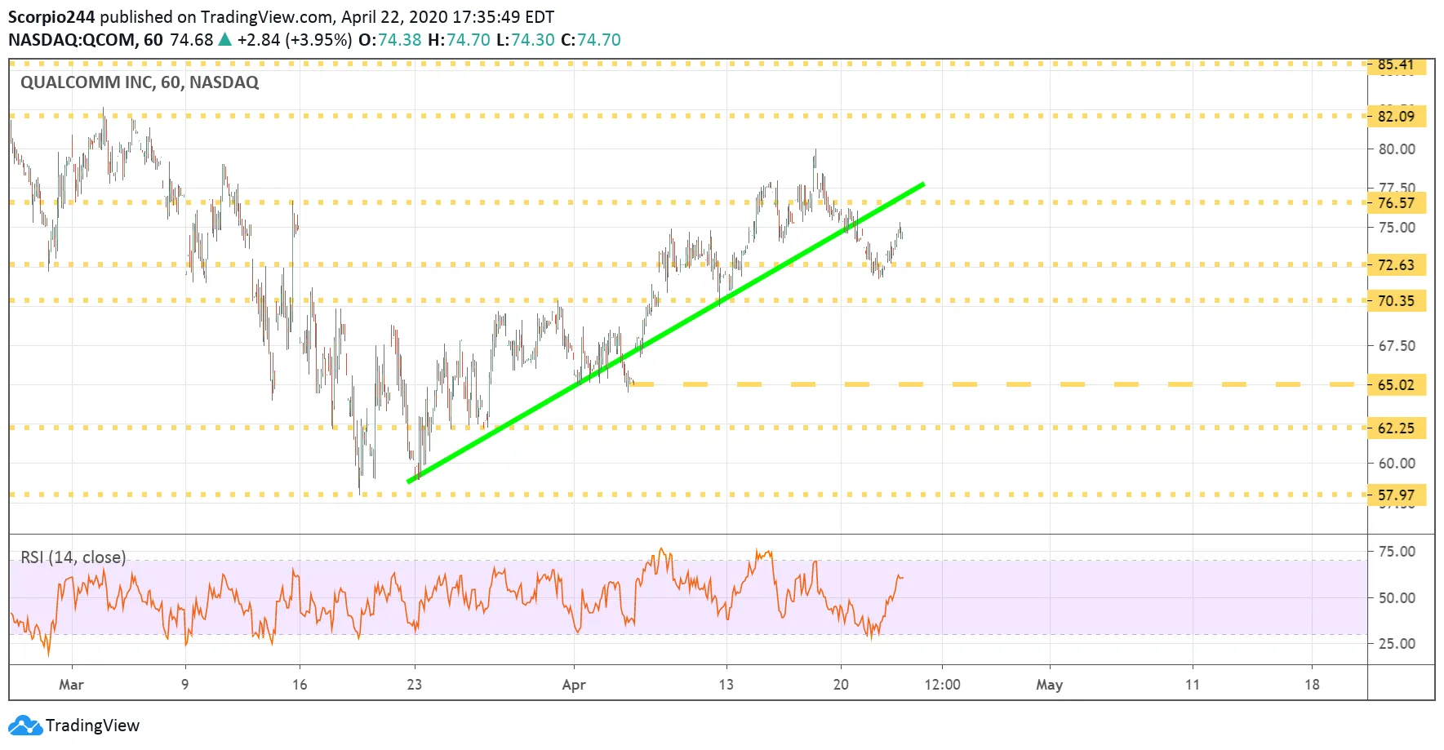Screen dimensions: 1444x750
Task: Click the RSI 50.00 axis value
Action: point(1397,597)
